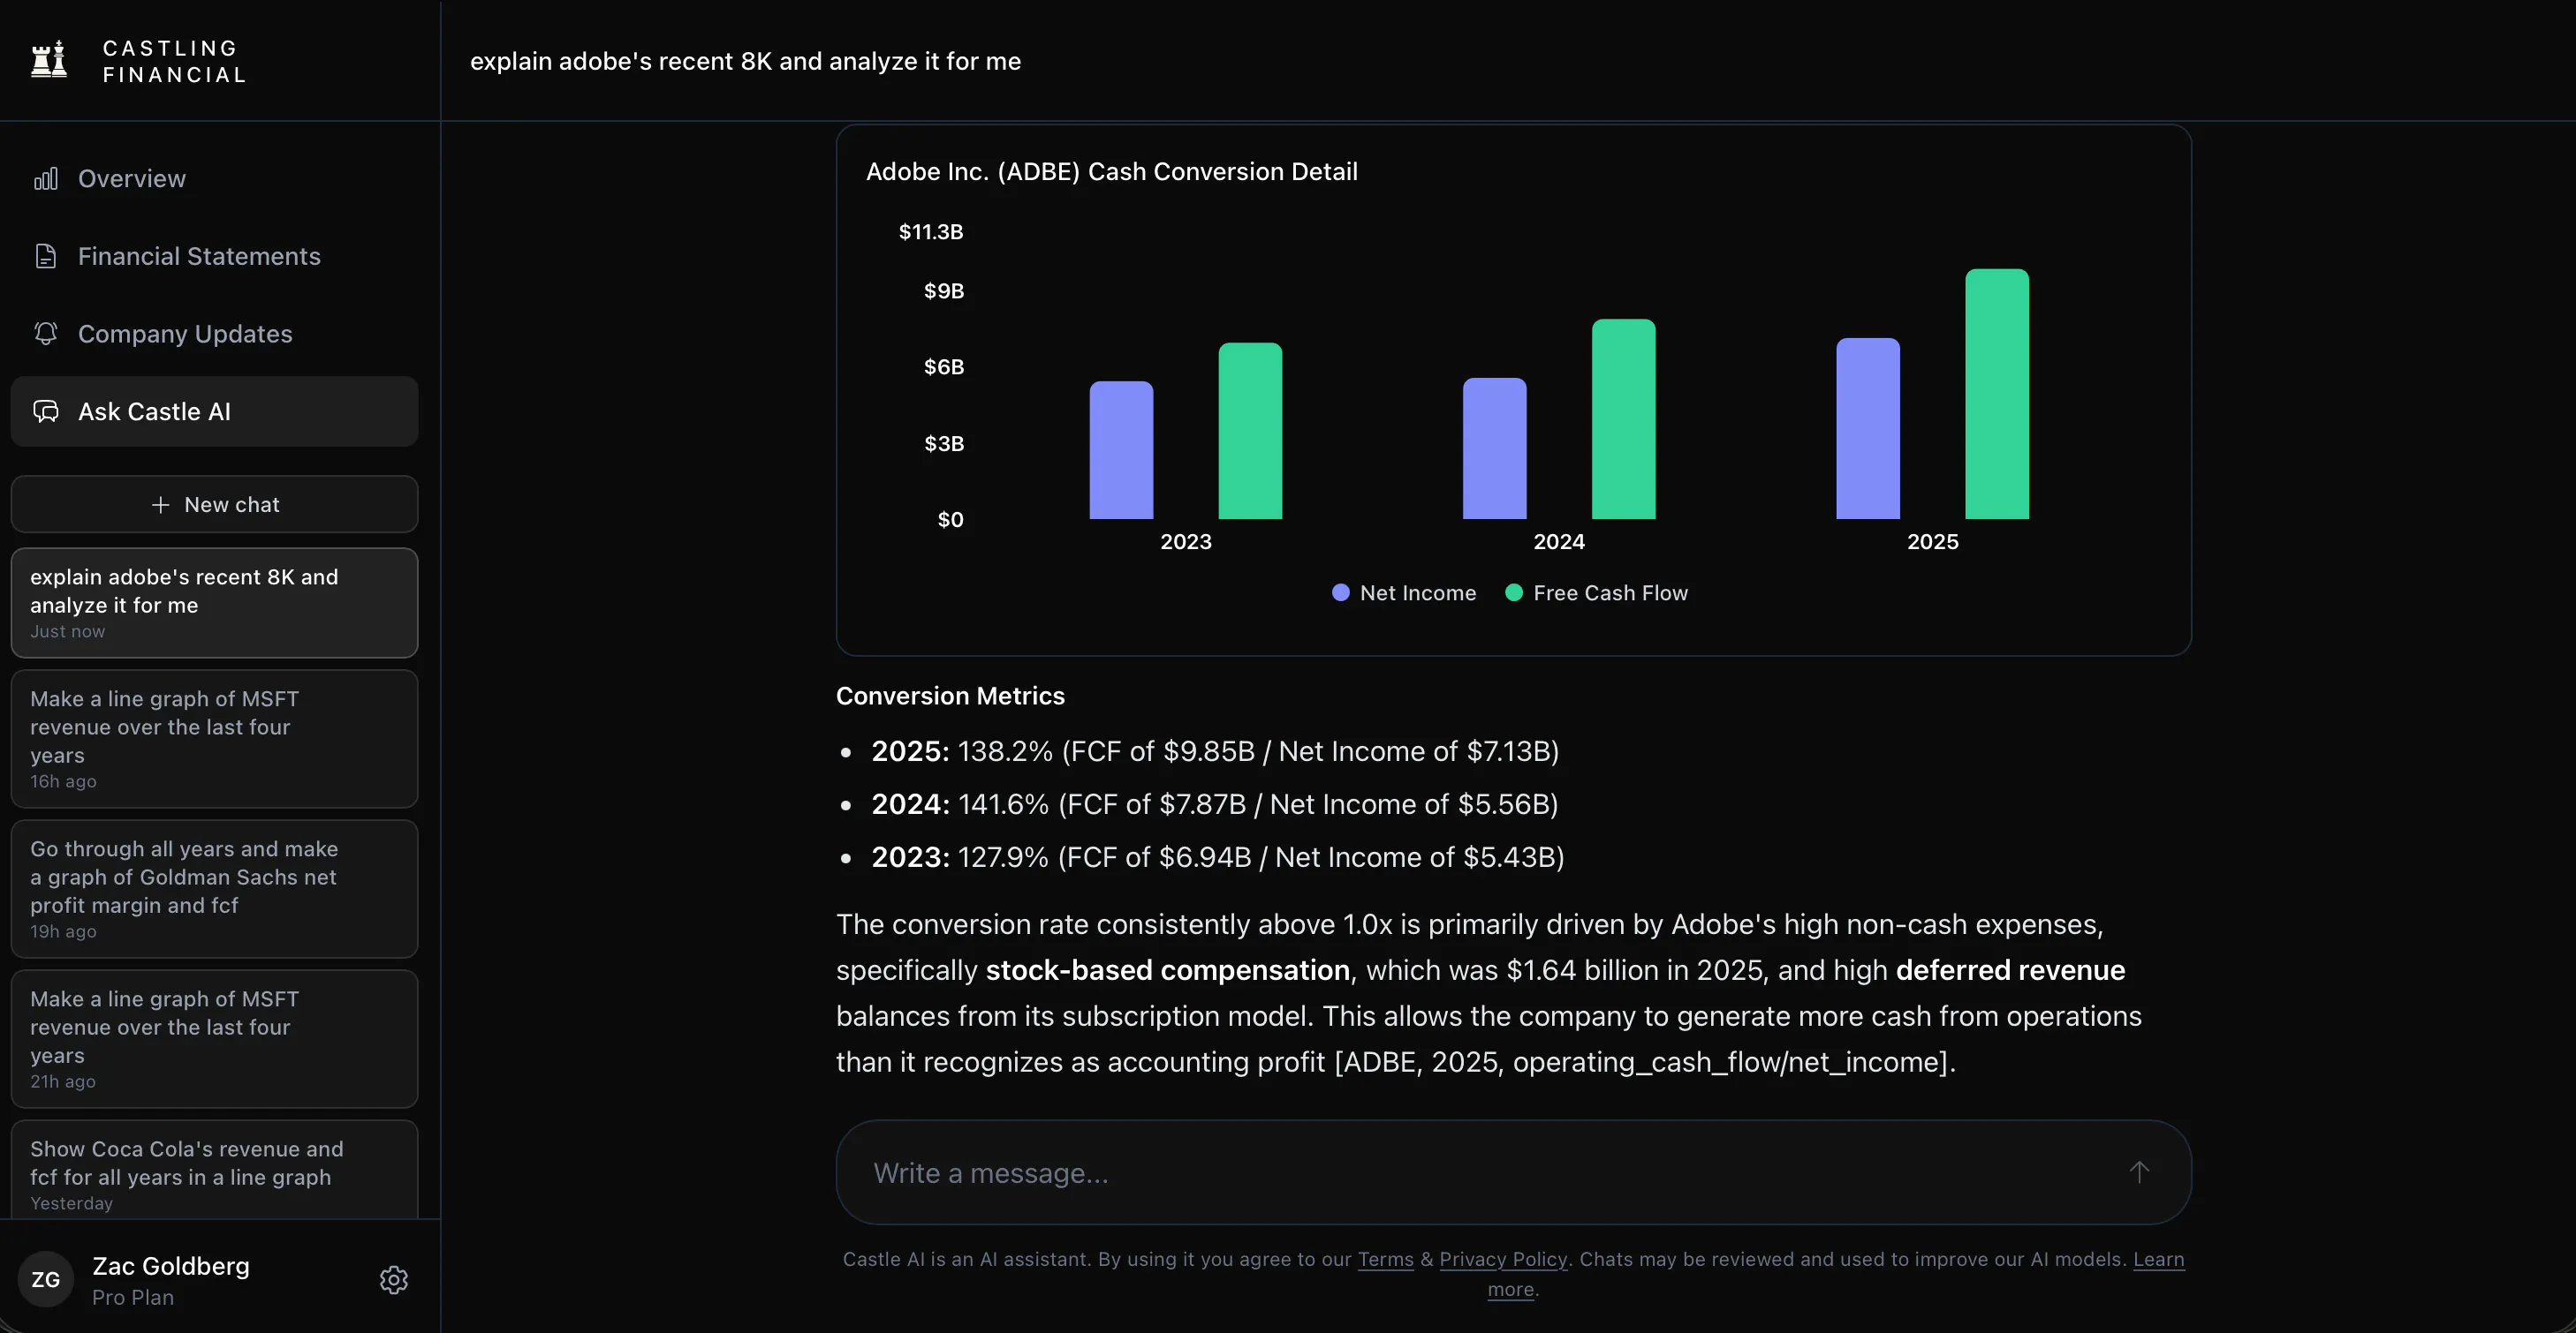Open MSFT revenue chat from 16h ago

(x=214, y=740)
